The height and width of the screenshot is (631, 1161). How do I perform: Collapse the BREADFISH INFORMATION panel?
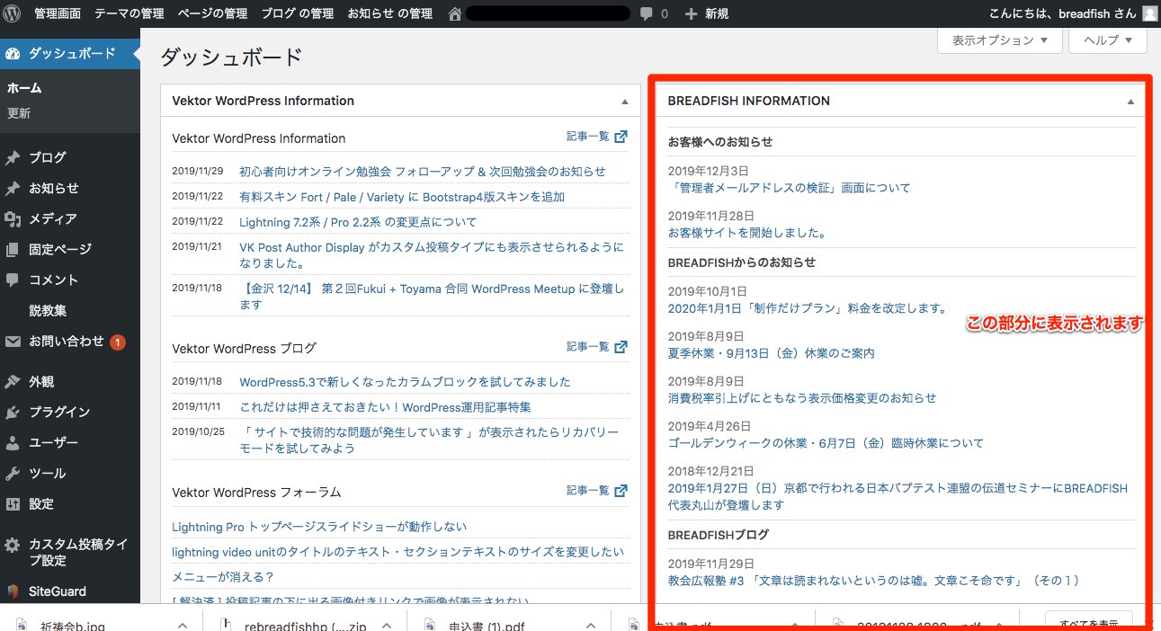pos(1131,102)
